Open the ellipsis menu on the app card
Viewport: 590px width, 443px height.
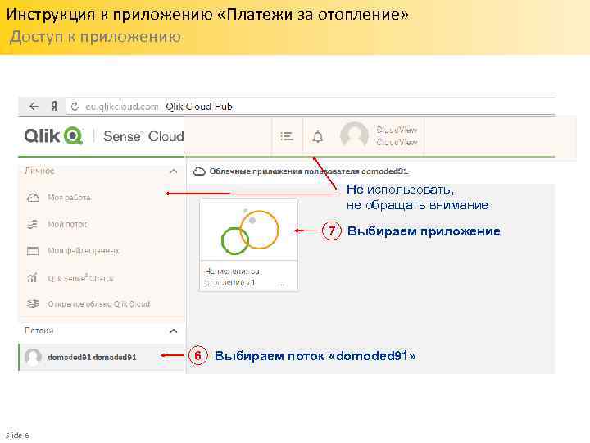click(x=282, y=284)
